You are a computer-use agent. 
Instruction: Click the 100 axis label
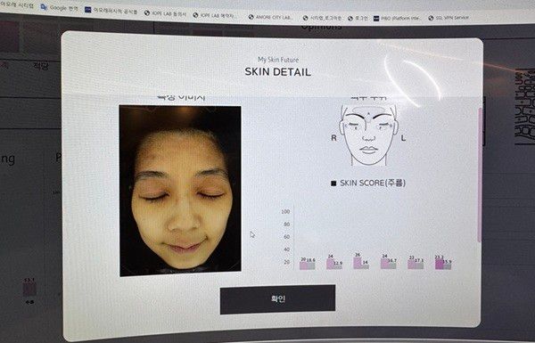point(285,212)
